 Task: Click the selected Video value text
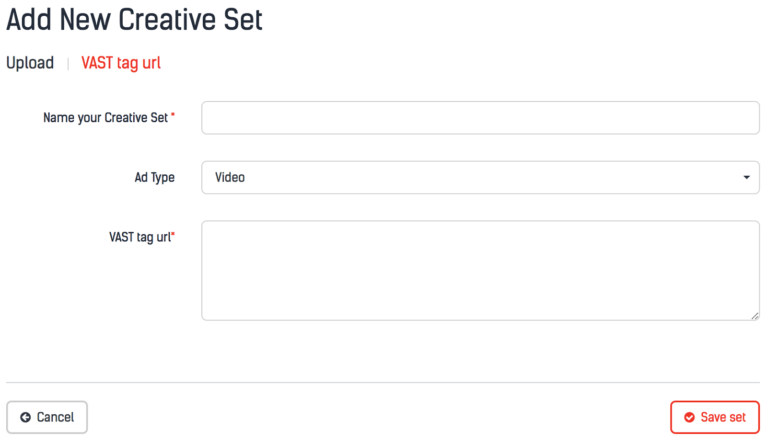pyautogui.click(x=230, y=178)
